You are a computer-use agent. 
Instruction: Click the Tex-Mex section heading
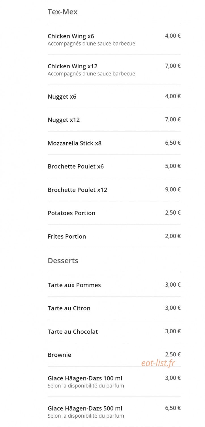coord(62,12)
